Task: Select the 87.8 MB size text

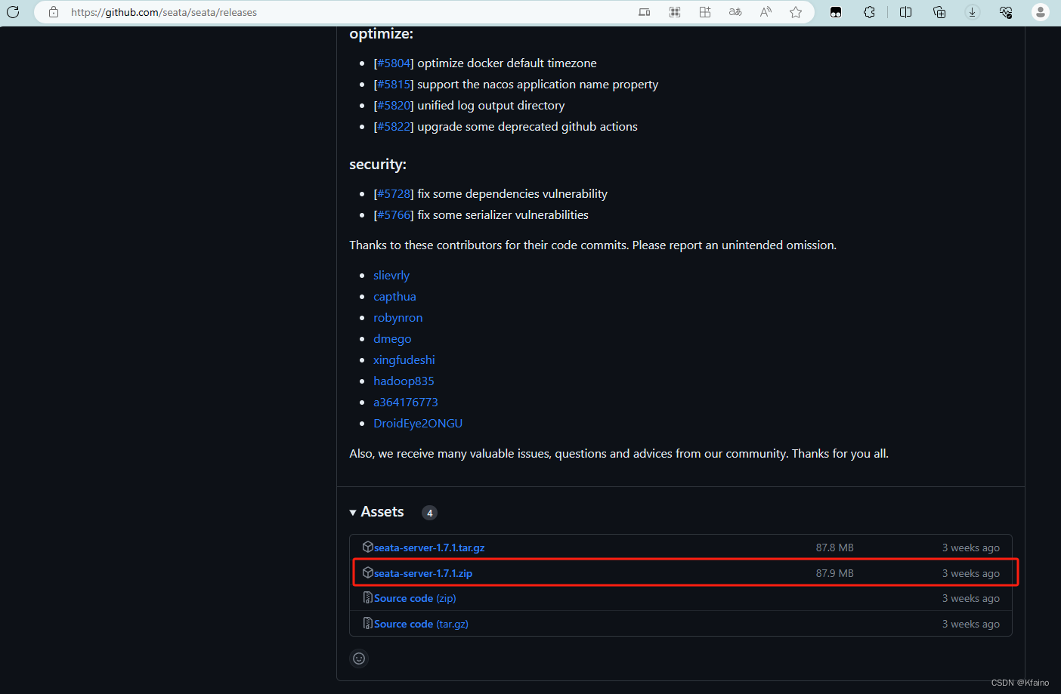Action: [834, 547]
